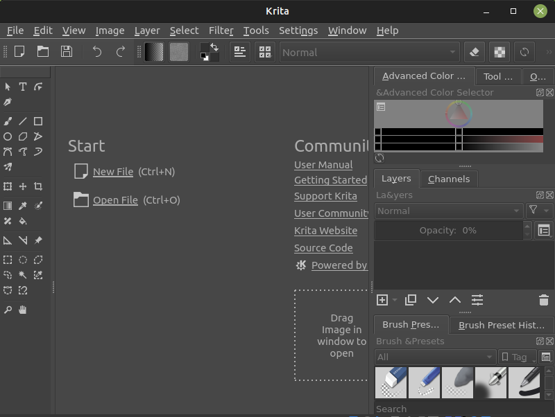Duplicate layer using the copy icon

[x=411, y=300]
